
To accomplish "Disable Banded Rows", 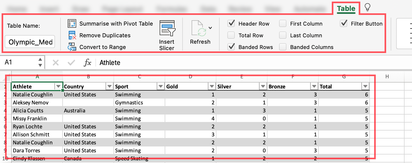I will (x=231, y=47).
